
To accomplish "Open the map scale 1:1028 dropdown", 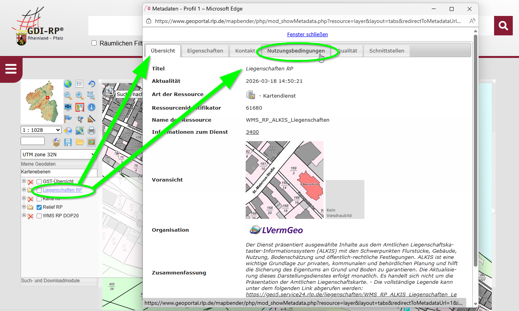I will (x=41, y=130).
